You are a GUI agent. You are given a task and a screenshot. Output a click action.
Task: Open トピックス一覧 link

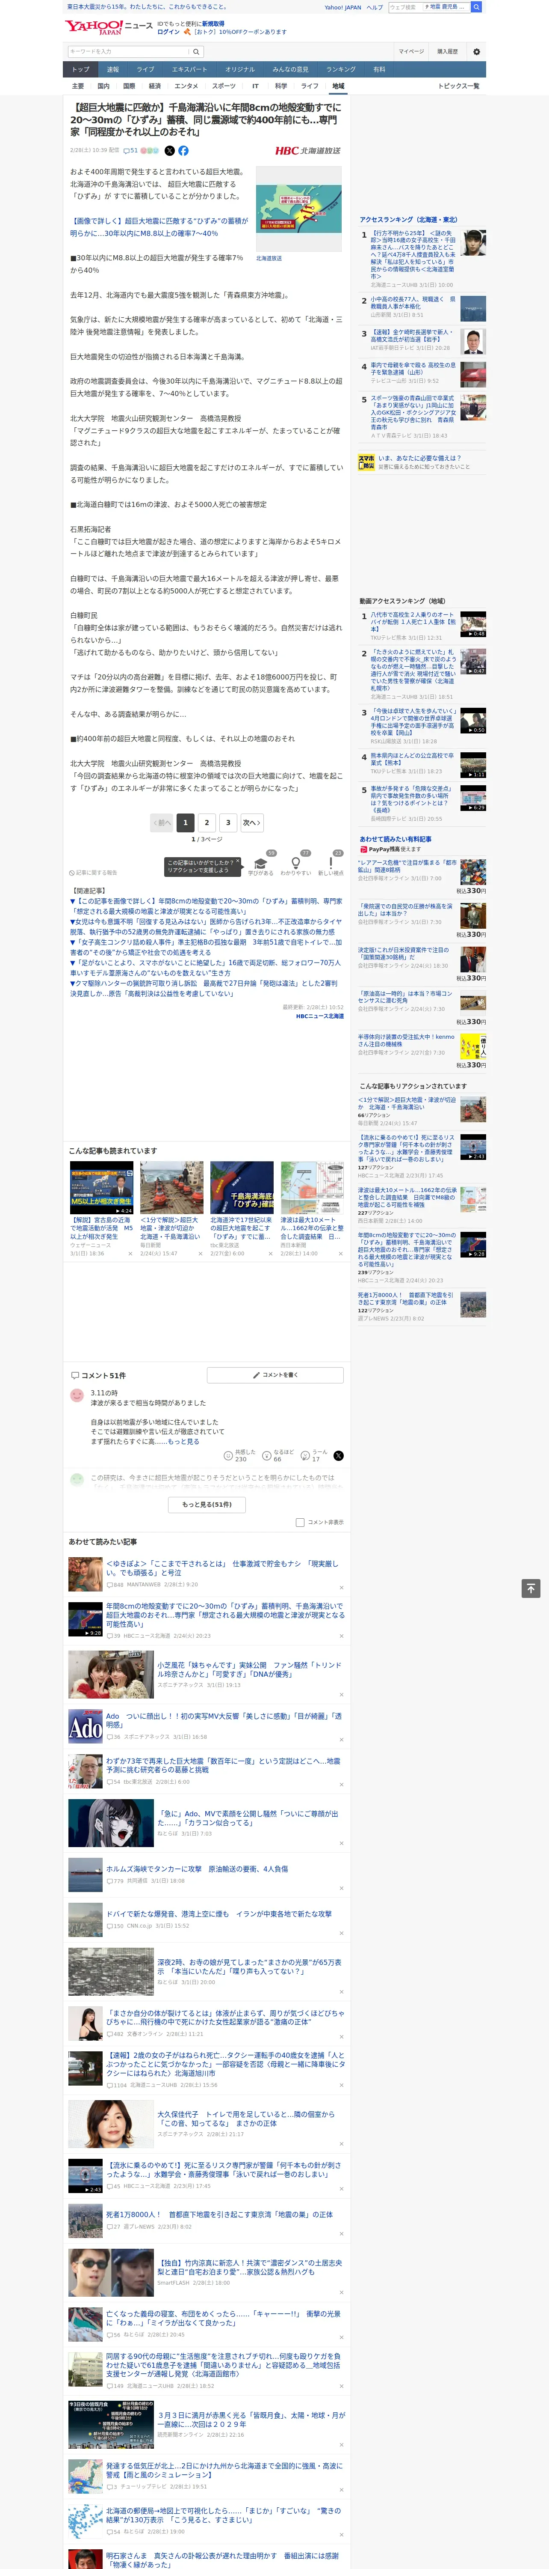click(458, 86)
